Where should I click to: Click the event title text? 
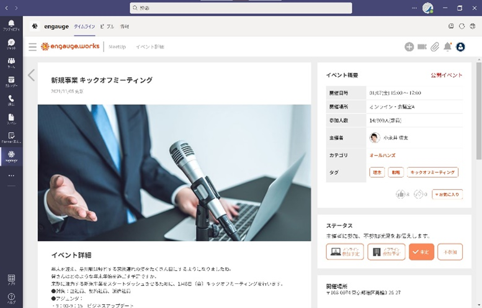tap(102, 80)
